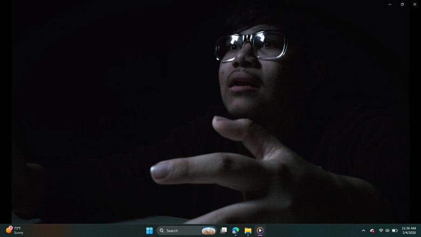Launch Microsoft Edge from the taskbar
The width and height of the screenshot is (421, 237).
pos(235,231)
